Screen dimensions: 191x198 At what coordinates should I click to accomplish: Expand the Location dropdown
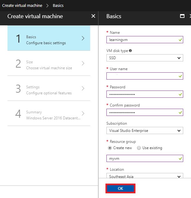(x=144, y=176)
